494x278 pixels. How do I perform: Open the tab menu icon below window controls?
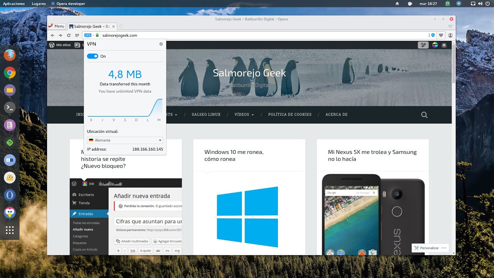pyautogui.click(x=450, y=26)
